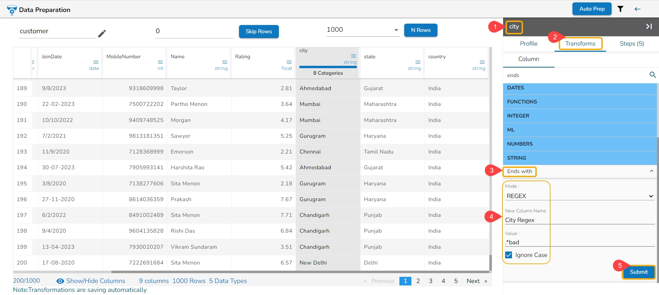659x295 pixels.
Task: Open the JoinDate column menu icon
Action: click(96, 62)
